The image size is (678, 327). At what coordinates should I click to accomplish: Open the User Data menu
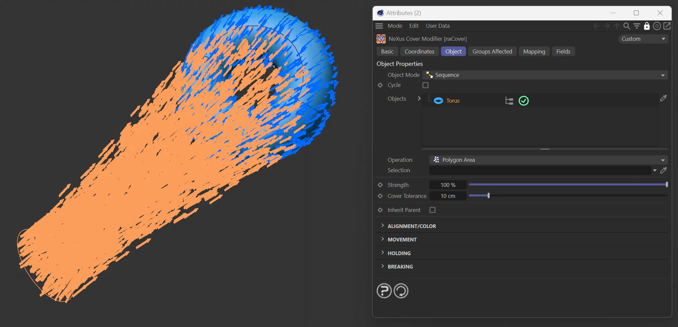[437, 26]
